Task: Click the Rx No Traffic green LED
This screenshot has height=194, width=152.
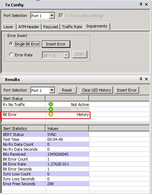Action: coord(51,104)
